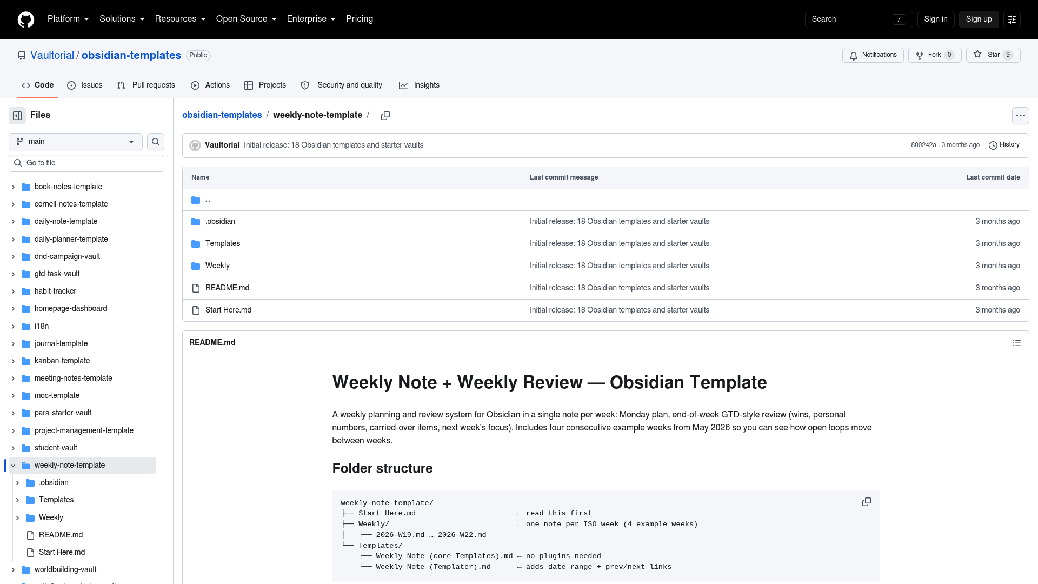The height and width of the screenshot is (584, 1038).
Task: Expand the kanban-template folder chevron
Action: 13,361
